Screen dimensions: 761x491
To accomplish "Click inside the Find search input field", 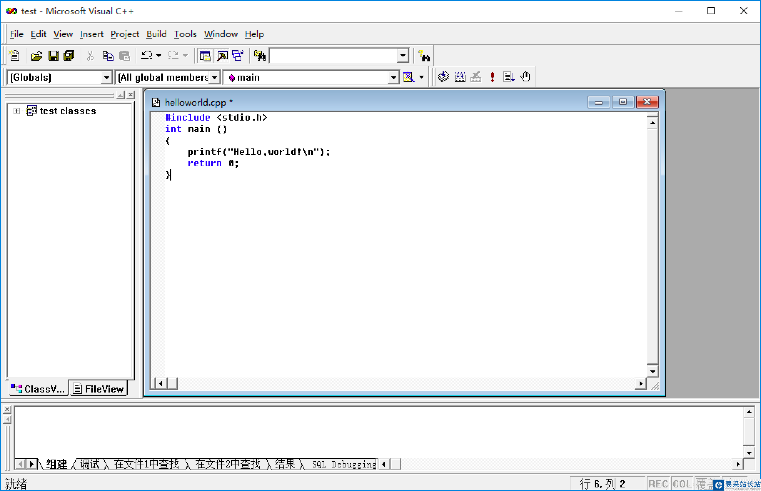I will pos(333,56).
